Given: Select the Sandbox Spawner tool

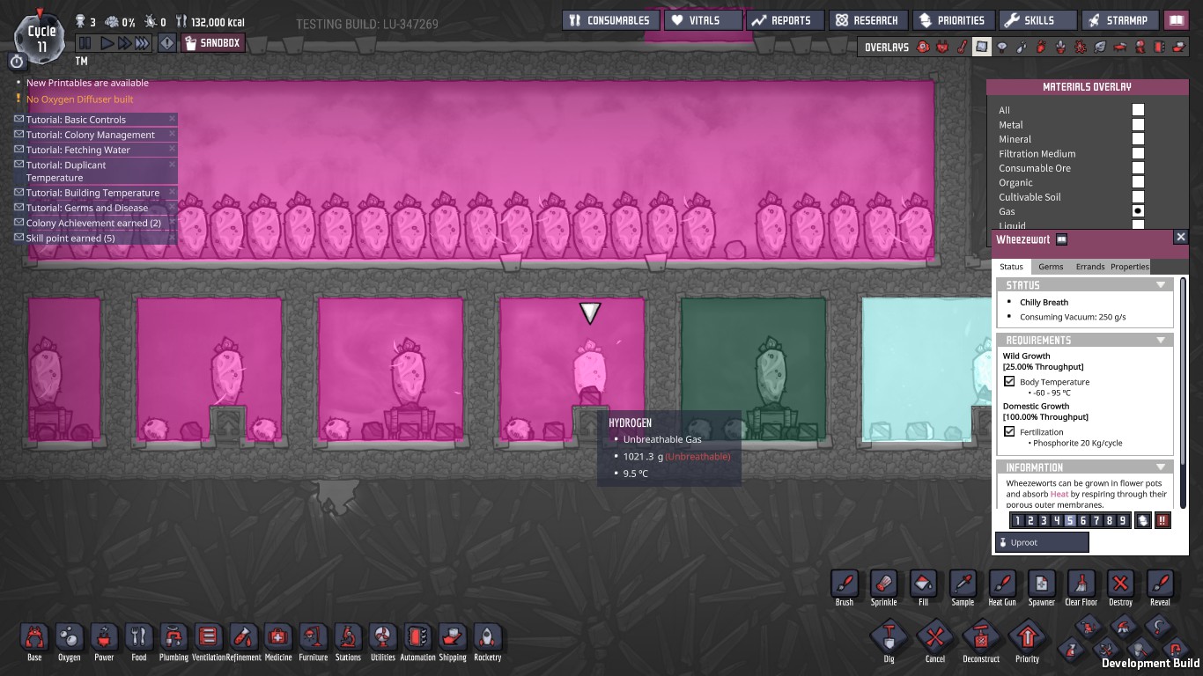Looking at the screenshot, I should (x=1041, y=584).
